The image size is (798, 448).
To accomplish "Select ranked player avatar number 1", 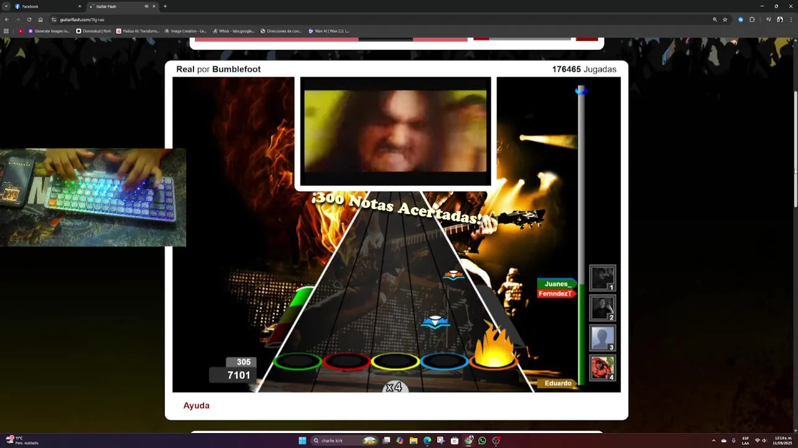I will click(602, 278).
